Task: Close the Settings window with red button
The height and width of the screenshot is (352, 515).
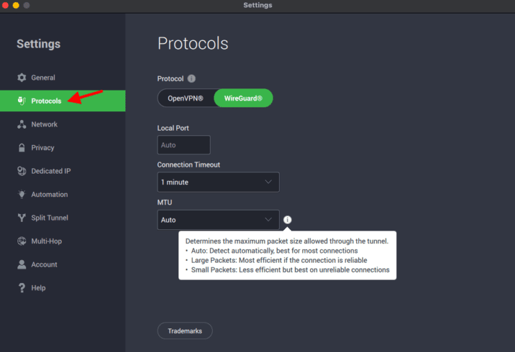Action: tap(5, 5)
